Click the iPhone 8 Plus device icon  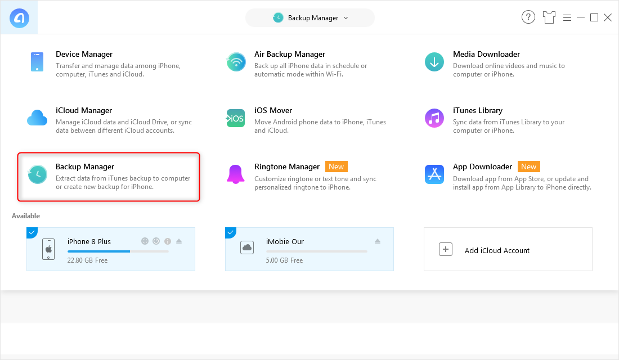(48, 249)
